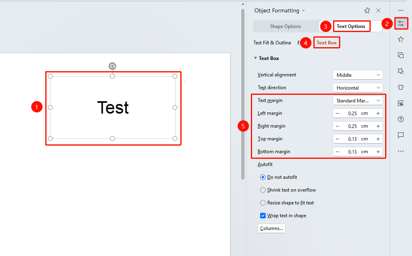
Task: Decrease the Bottom margin value
Action: 337,152
